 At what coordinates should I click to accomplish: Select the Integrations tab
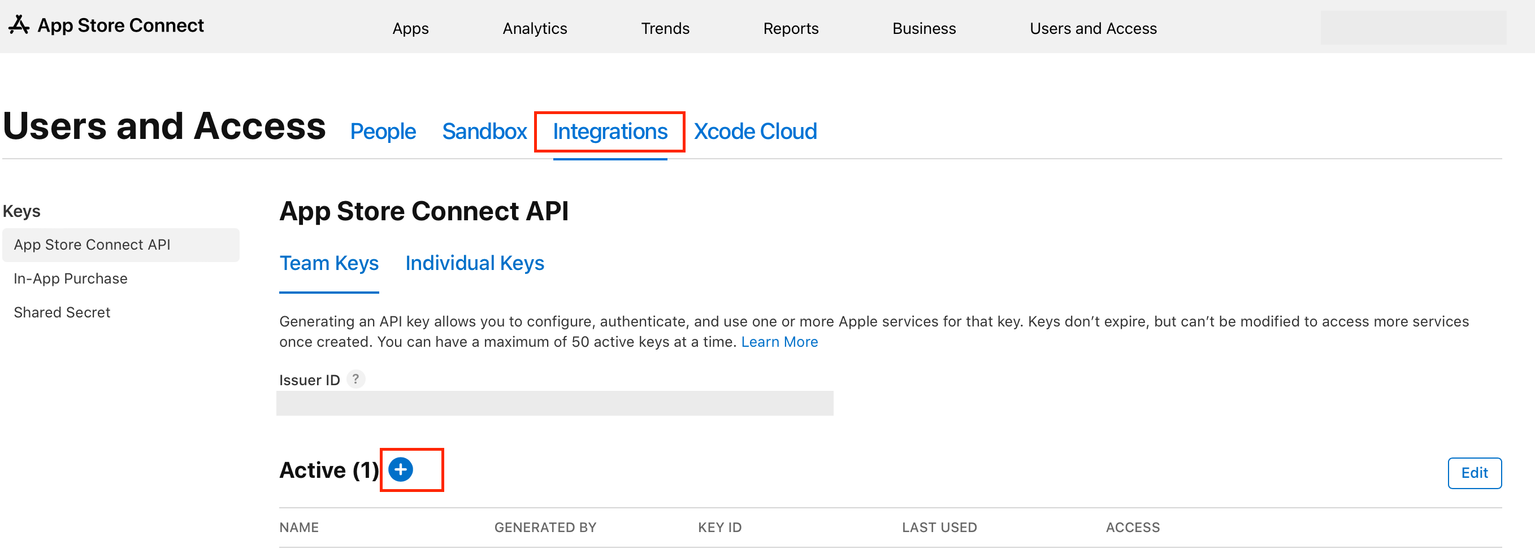pos(610,131)
